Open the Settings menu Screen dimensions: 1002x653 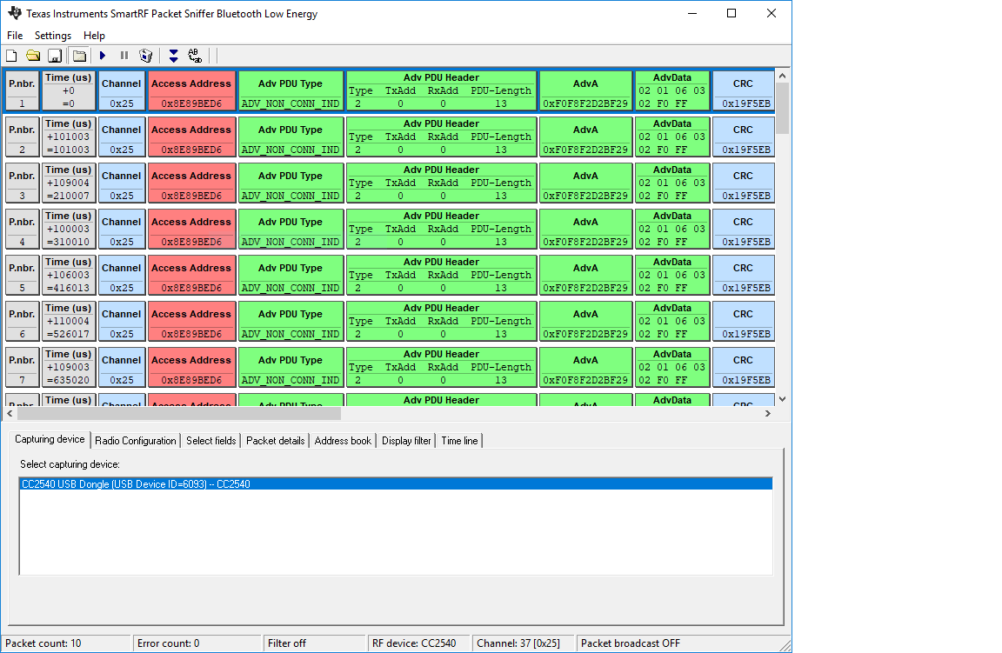[53, 35]
